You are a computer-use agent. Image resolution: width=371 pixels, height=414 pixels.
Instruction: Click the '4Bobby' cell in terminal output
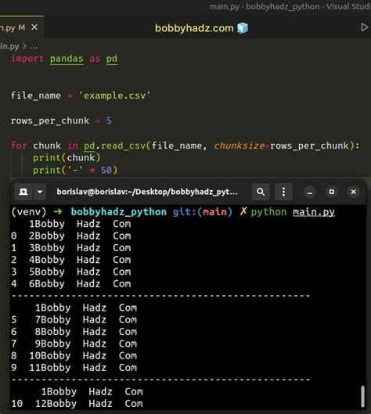pyautogui.click(x=47, y=260)
